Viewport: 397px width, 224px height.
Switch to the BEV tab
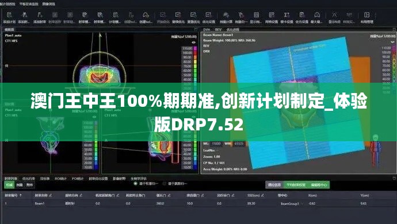pos(218,30)
